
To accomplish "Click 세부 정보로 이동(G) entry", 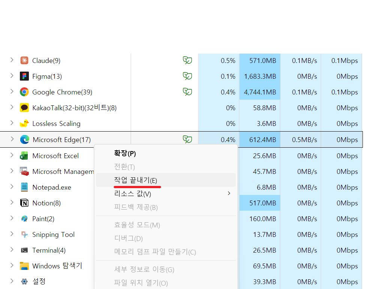I will tap(166, 269).
